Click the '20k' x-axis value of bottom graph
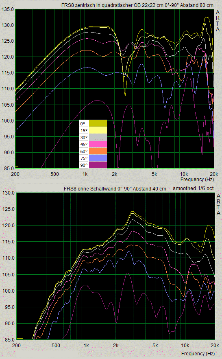 (215, 346)
